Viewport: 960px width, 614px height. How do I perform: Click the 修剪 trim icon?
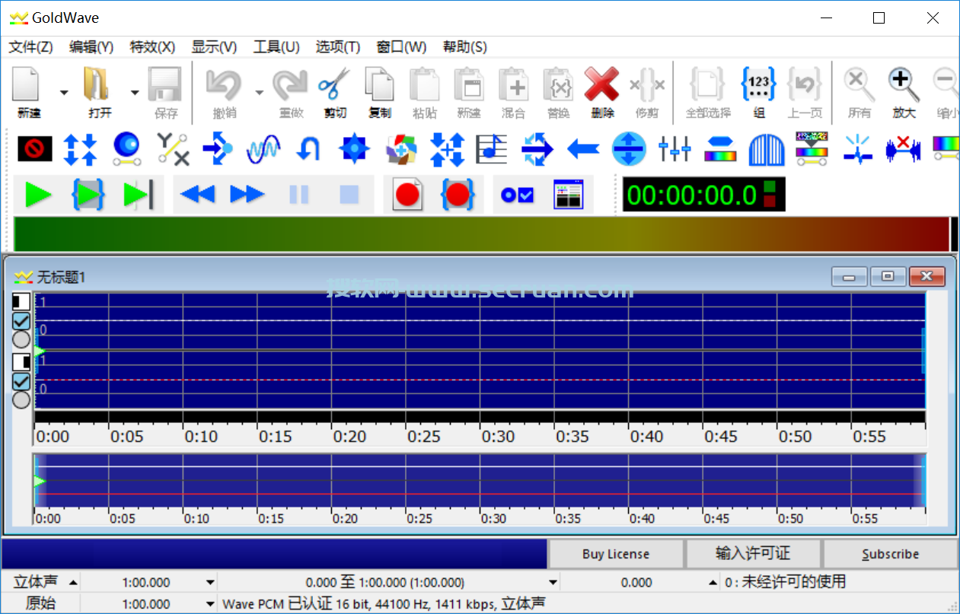647,92
